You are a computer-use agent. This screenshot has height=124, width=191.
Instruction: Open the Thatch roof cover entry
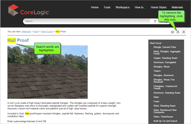[x=157, y=71]
